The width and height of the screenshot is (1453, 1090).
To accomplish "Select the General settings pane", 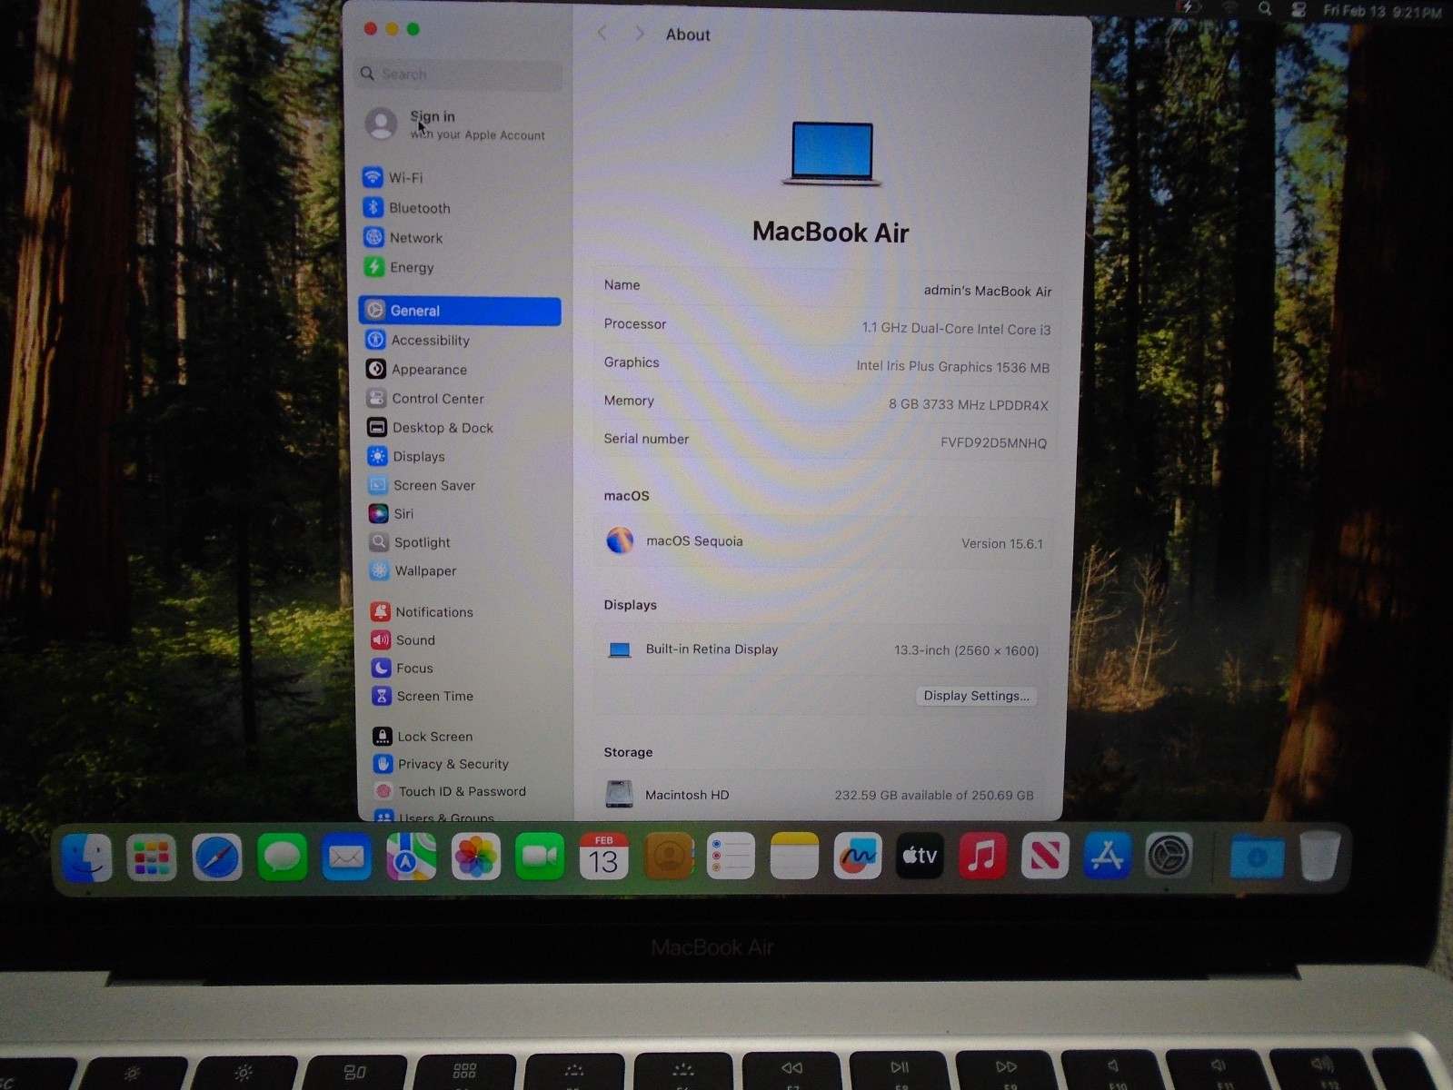I will point(460,311).
